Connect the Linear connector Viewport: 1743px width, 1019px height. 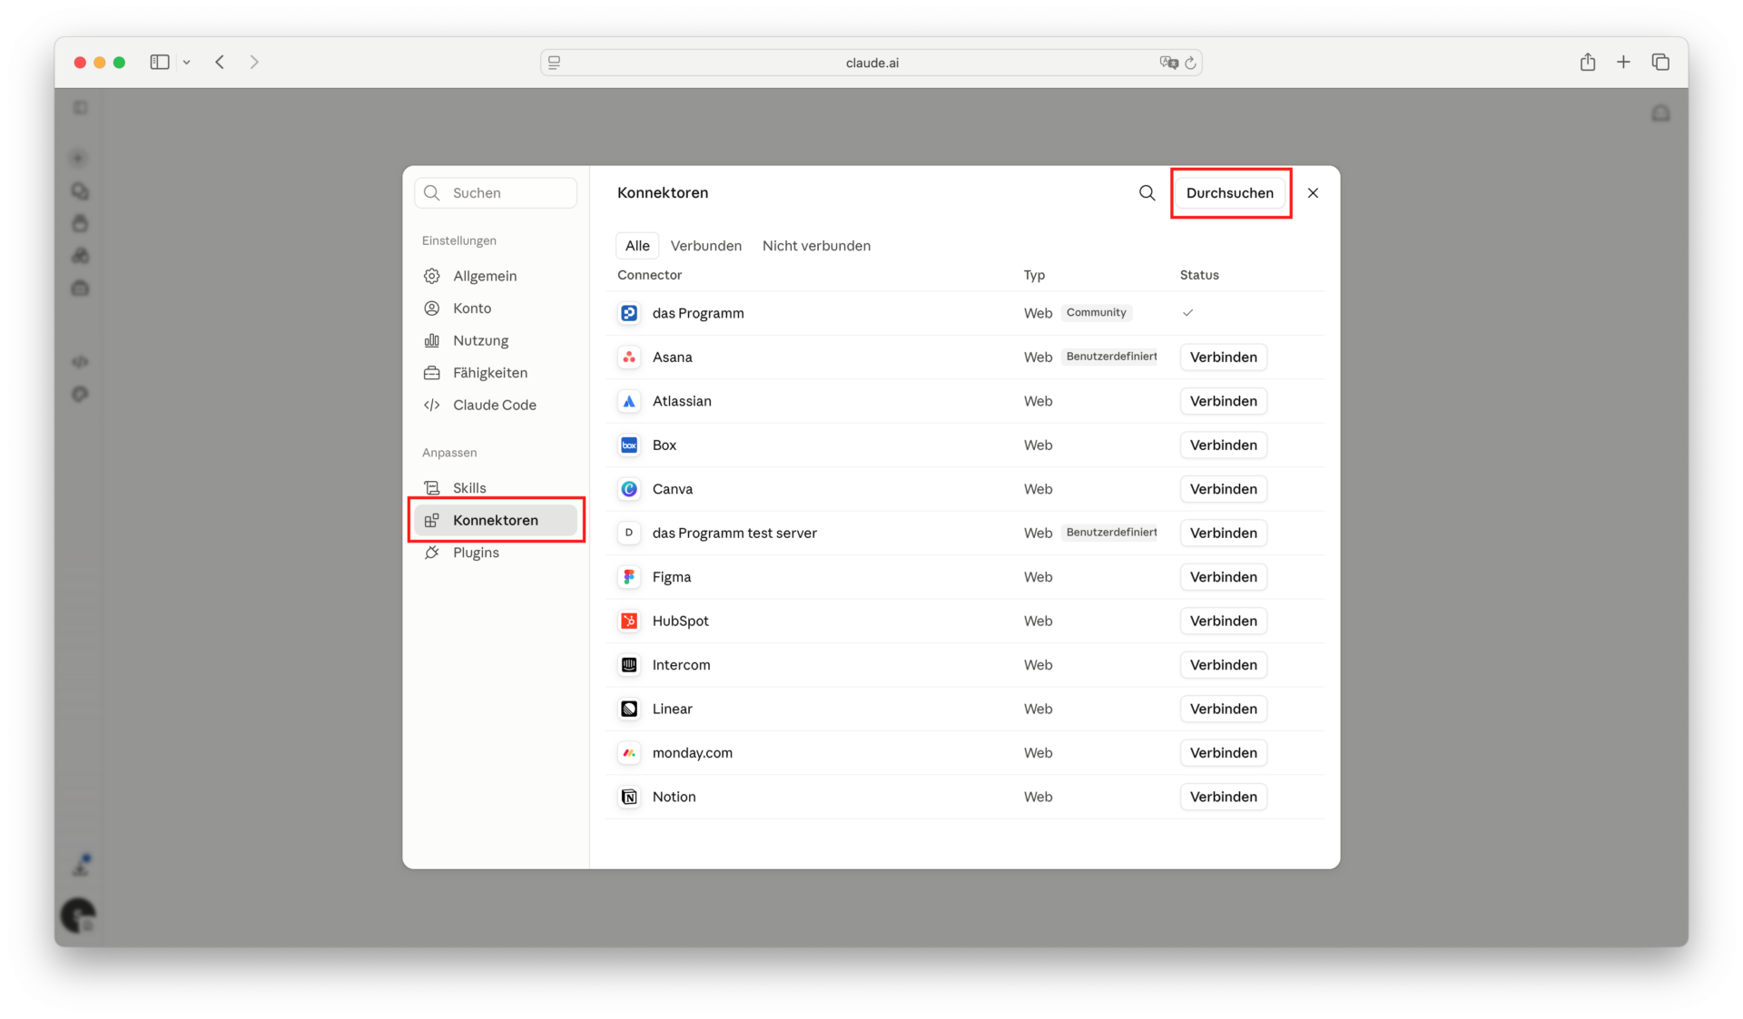(x=1224, y=709)
